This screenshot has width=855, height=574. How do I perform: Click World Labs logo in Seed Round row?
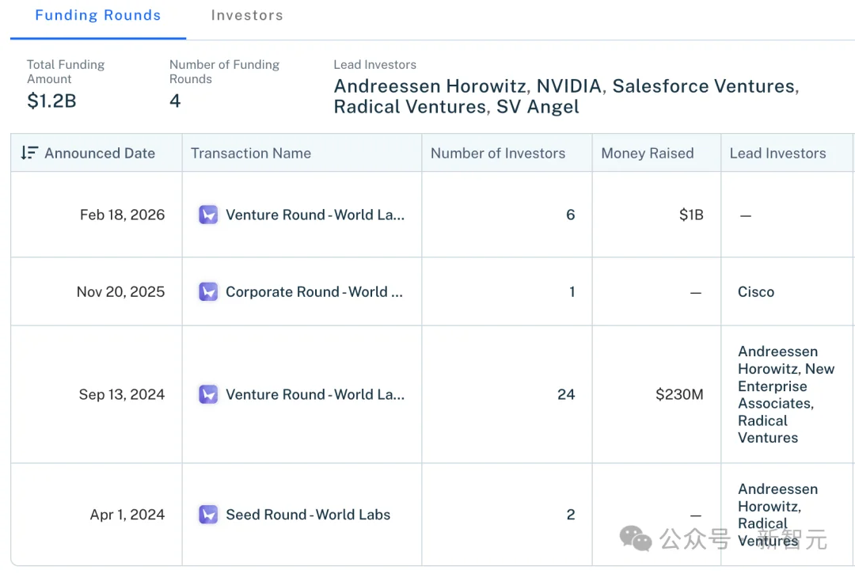[x=208, y=515]
